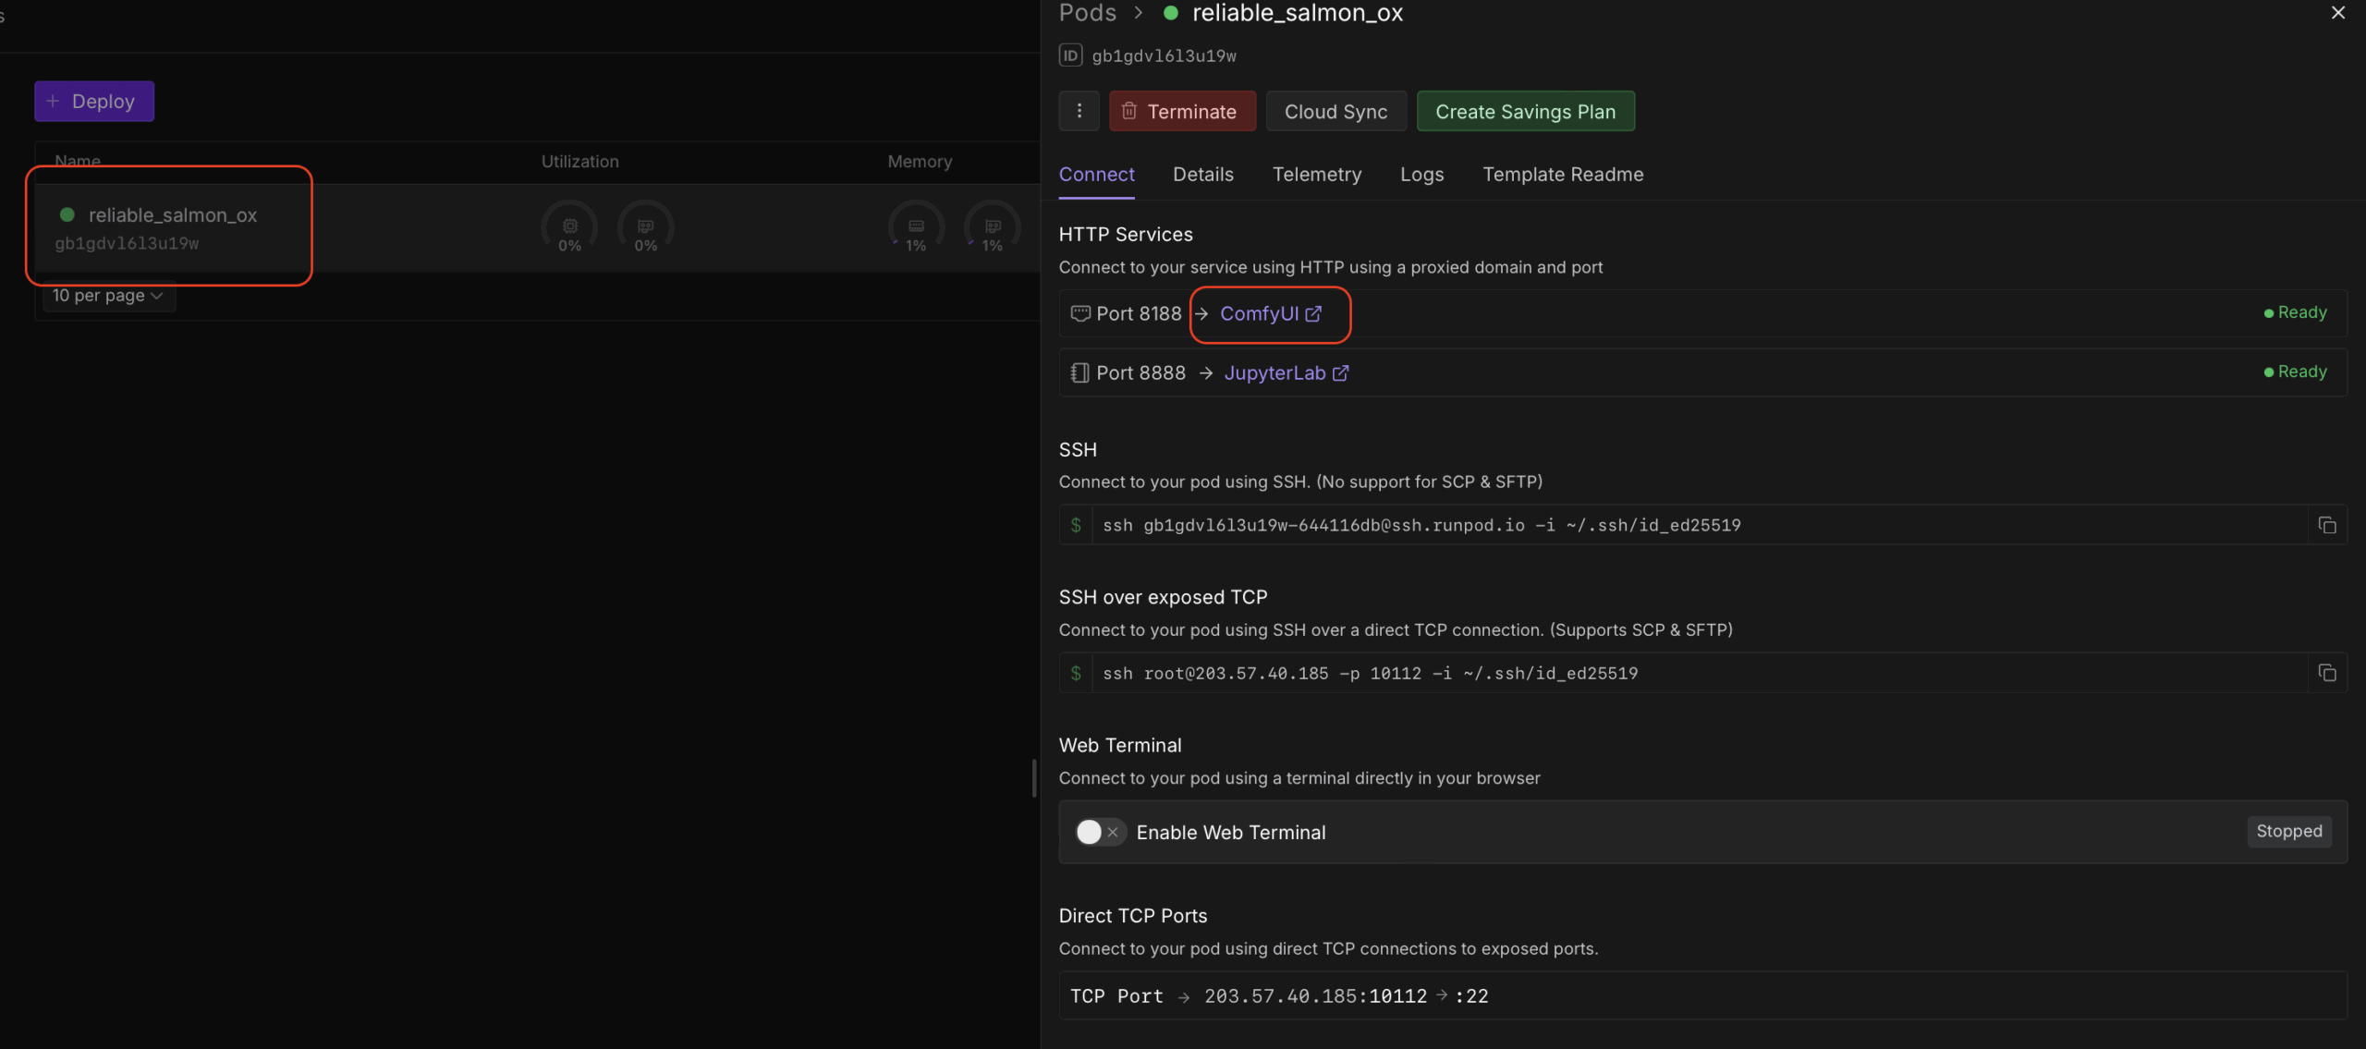The height and width of the screenshot is (1049, 2366).
Task: Copy the SSH over exposed TCP command
Action: 2327,673
